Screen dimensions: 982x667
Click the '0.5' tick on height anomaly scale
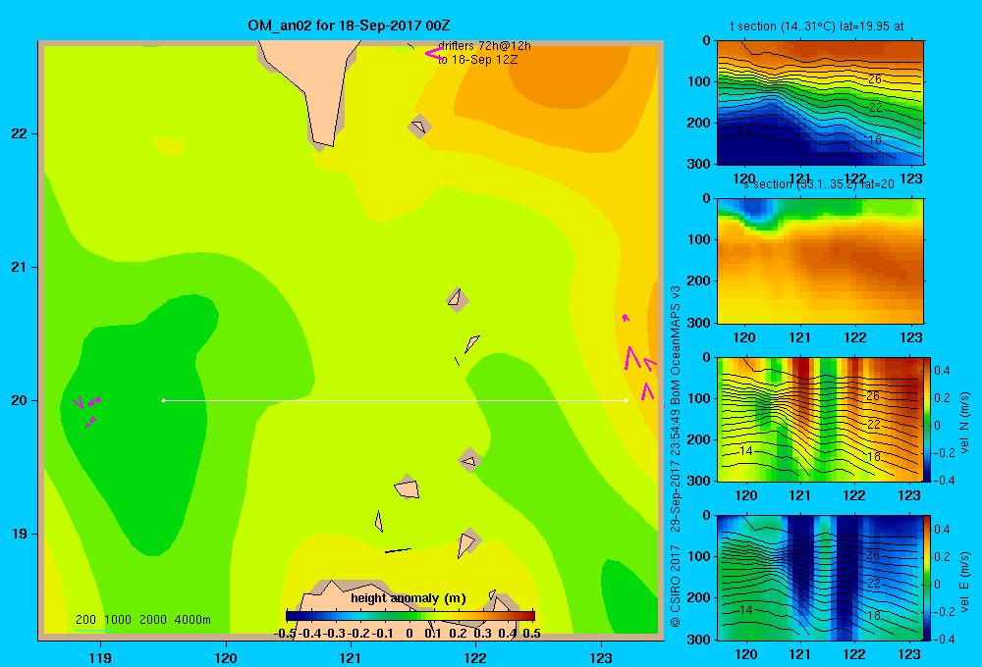pos(531,634)
